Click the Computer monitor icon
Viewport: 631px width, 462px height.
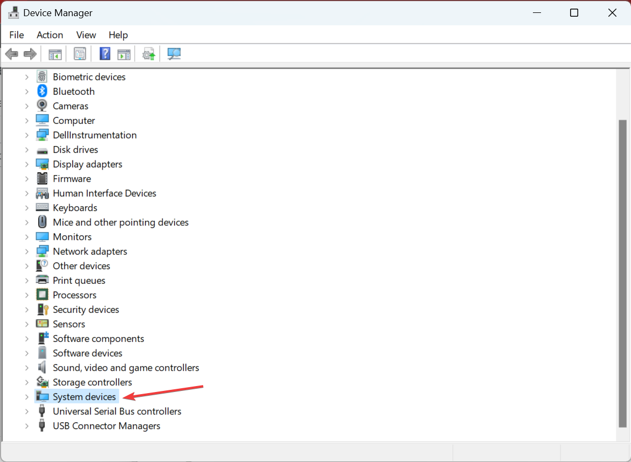pos(42,120)
